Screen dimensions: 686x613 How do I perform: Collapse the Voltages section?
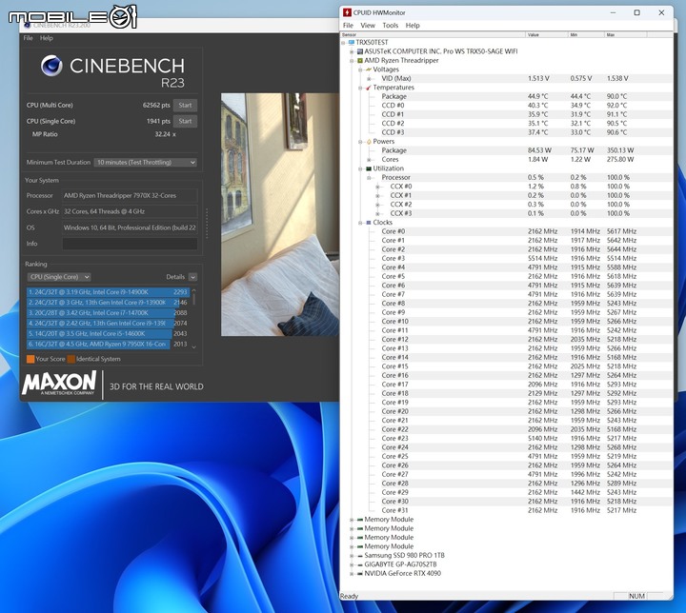(x=360, y=69)
